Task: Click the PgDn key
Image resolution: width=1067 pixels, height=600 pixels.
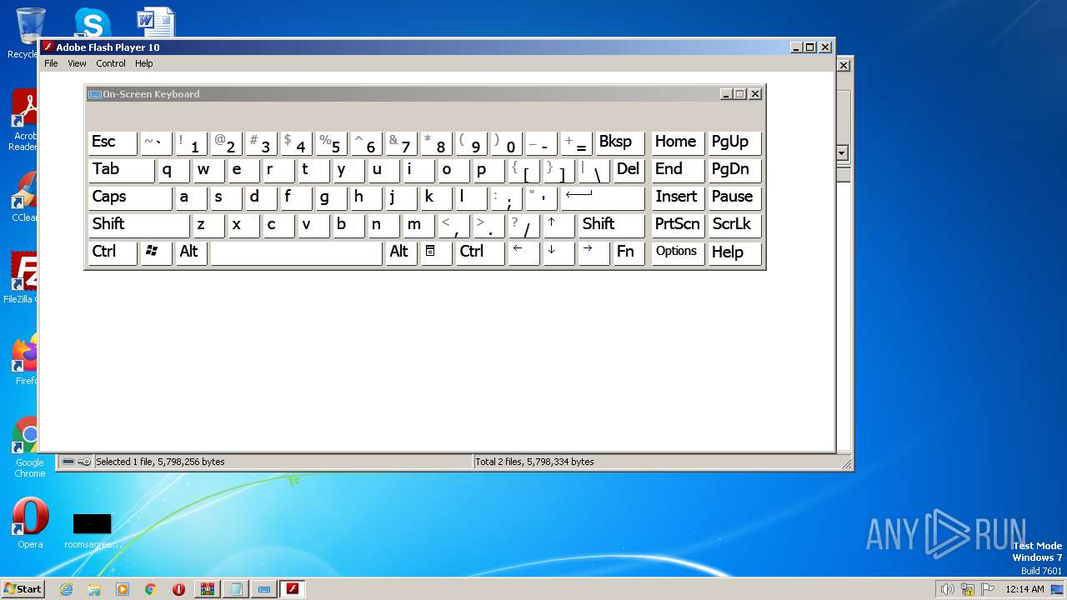Action: point(734,170)
